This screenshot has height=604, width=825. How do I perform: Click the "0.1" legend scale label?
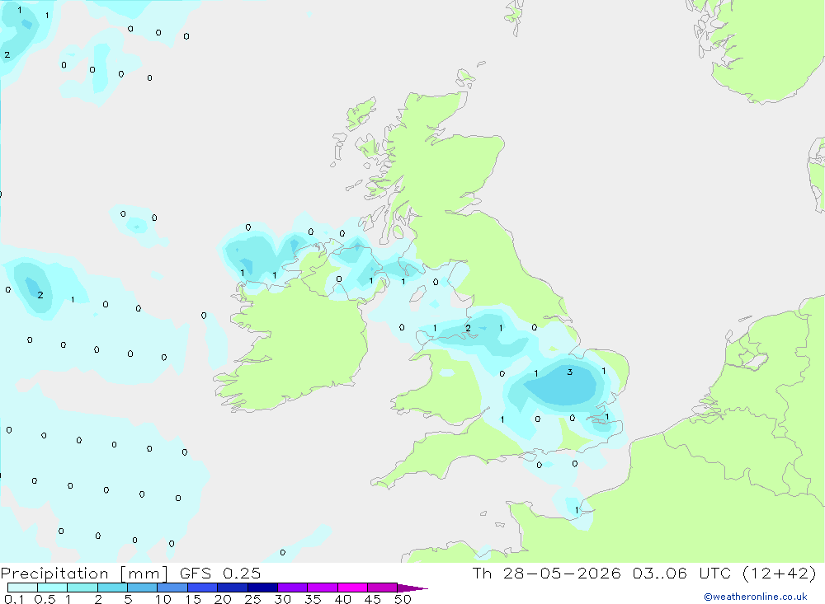click(x=14, y=599)
